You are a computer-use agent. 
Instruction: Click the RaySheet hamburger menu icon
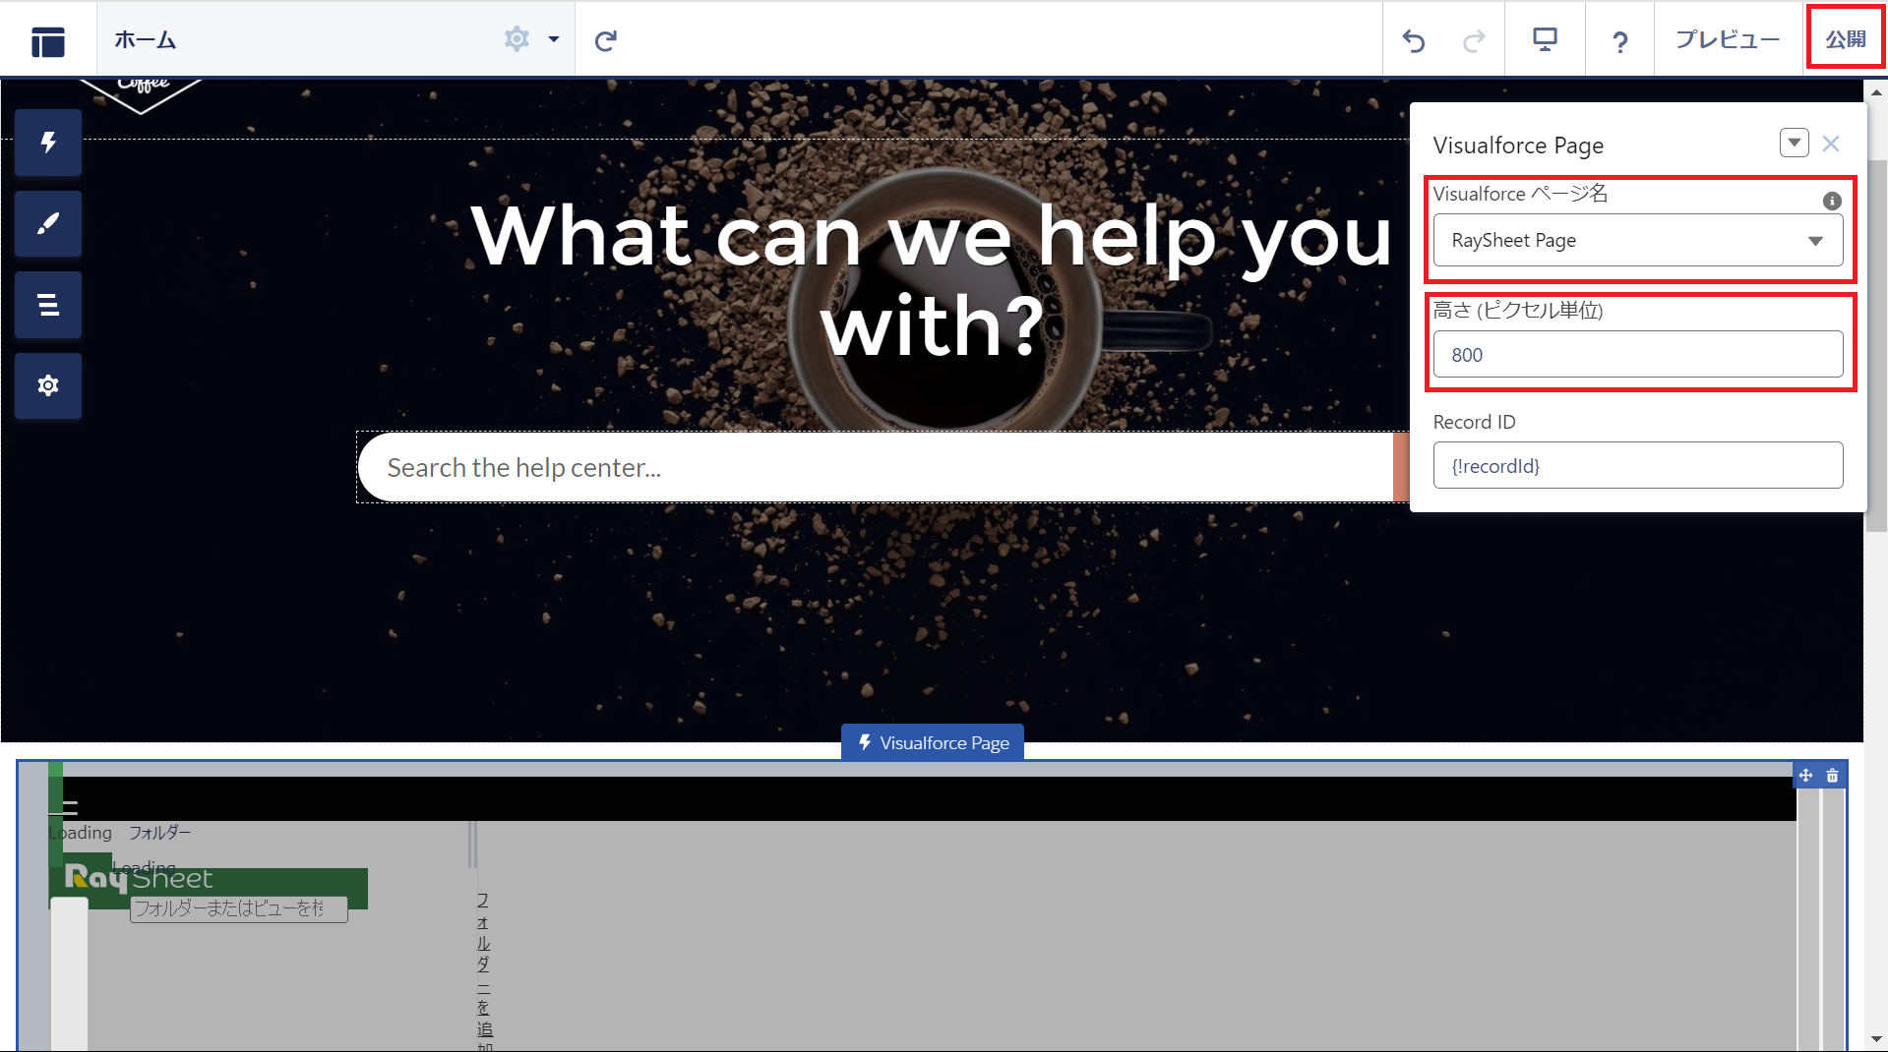pos(70,808)
